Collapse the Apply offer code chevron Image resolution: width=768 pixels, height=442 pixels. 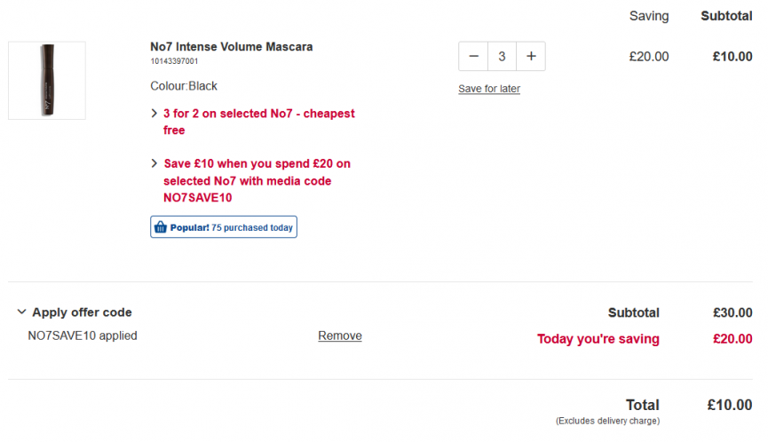click(21, 312)
